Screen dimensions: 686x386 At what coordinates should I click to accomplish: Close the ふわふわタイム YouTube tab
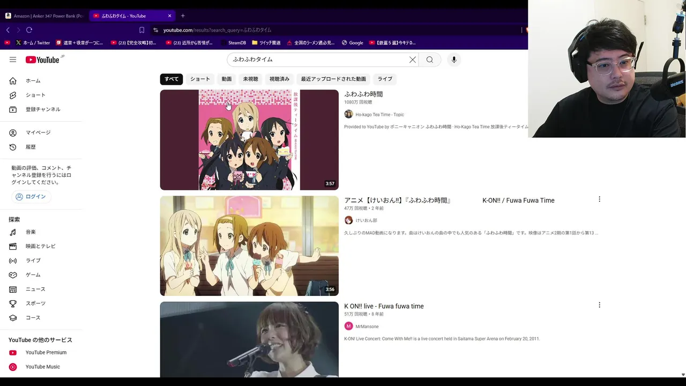coord(170,16)
